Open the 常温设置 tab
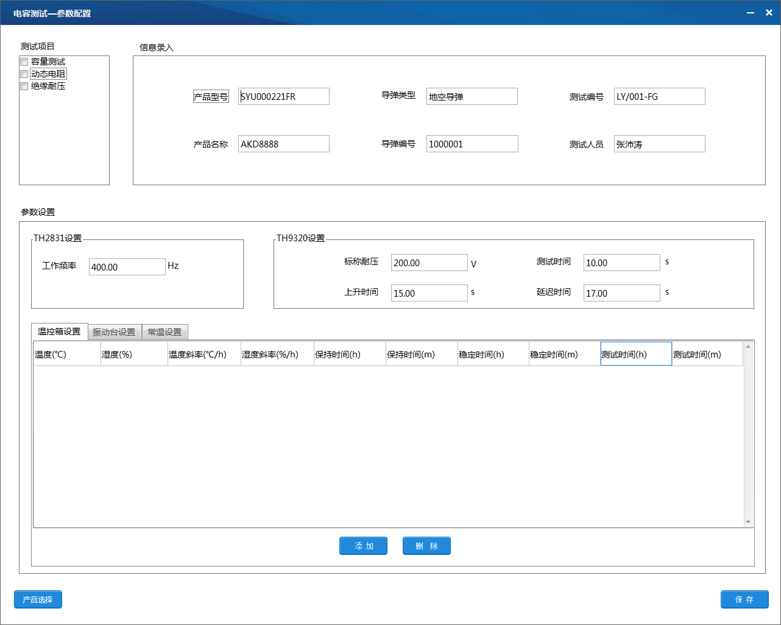 [164, 332]
